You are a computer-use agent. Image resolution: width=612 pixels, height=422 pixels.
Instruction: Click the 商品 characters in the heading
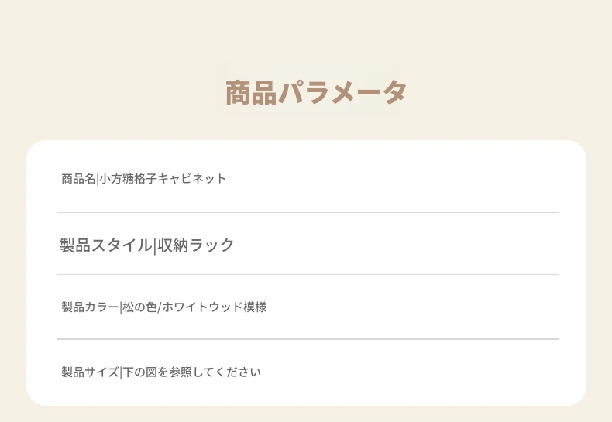(251, 92)
